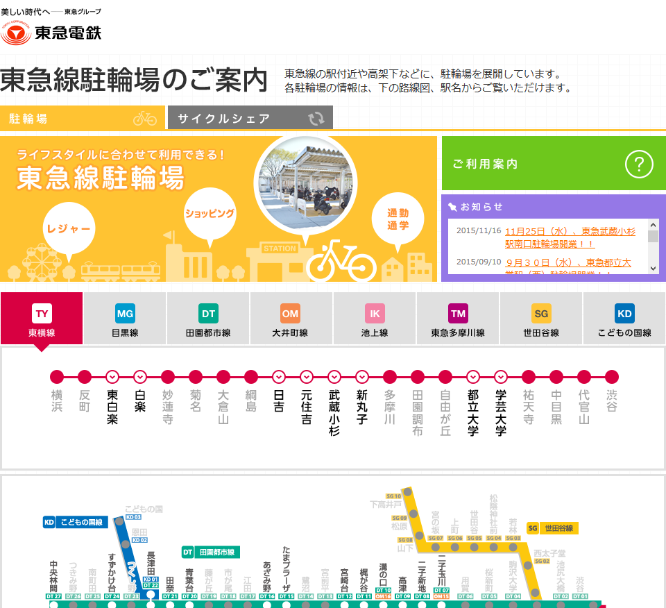Click the 東白楽 station name
Image resolution: width=666 pixels, height=608 pixels.
(112, 407)
